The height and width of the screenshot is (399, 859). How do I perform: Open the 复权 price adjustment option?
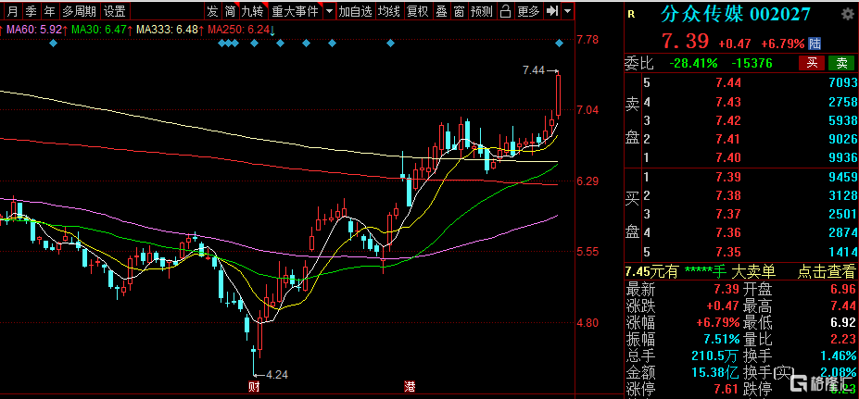click(x=417, y=11)
